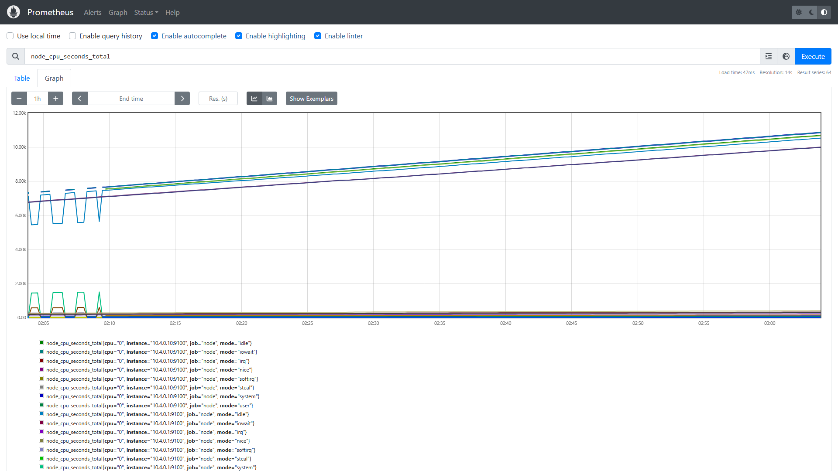
Task: Show the unstacked line graph icon
Action: click(254, 99)
